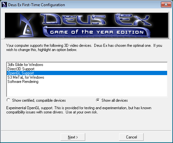Click the Deus Ex icon in title bar
173x143 pixels.
click(4, 5)
